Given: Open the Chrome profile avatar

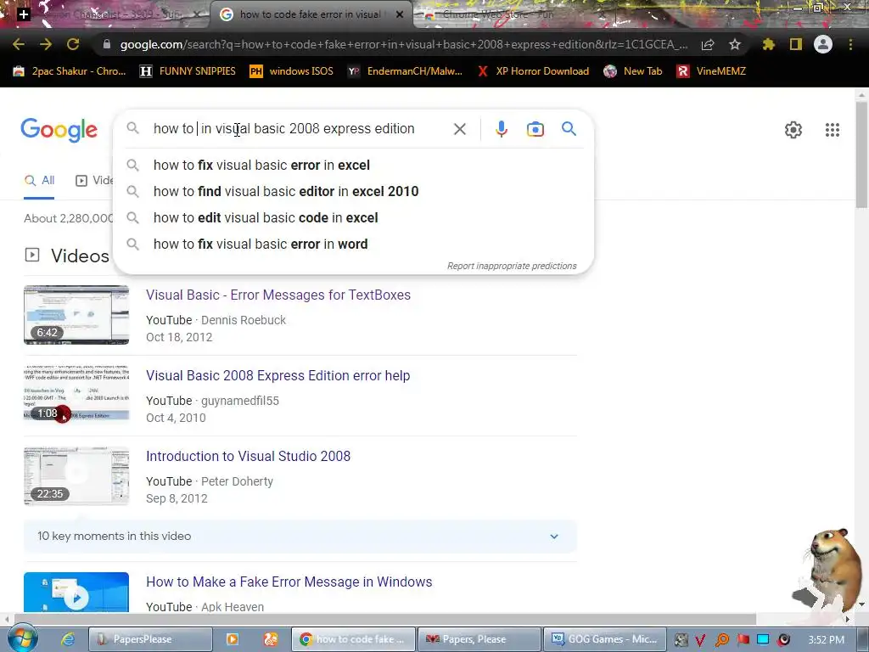Looking at the screenshot, I should tap(823, 44).
